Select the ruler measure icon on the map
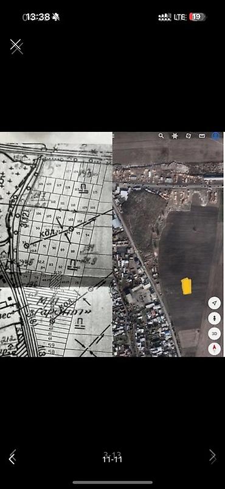This screenshot has width=225, height=489. point(202,136)
